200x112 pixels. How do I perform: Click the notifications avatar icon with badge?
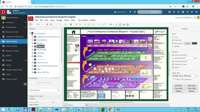[x=9, y=12]
